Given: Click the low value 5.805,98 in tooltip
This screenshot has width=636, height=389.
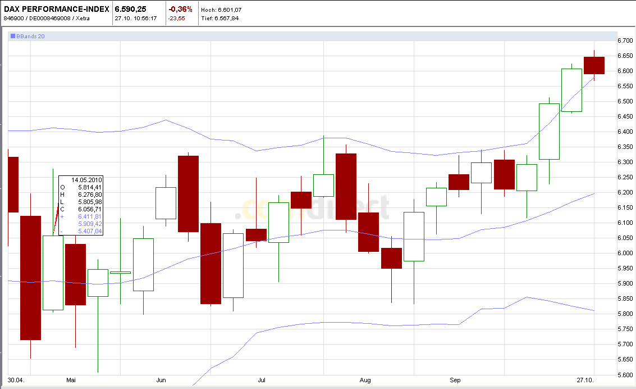Looking at the screenshot, I should [x=90, y=202].
